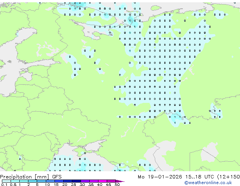Viewport: 240px width, 186px height.
Task: Click the 0.5–1 mm legend color box
Action: (15, 181)
